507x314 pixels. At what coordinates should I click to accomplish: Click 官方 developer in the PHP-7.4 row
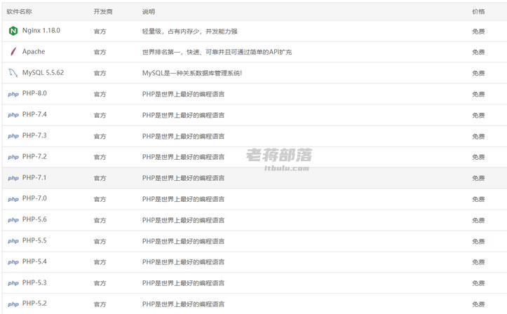point(100,116)
